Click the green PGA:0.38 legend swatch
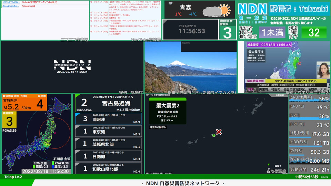 click(x=53, y=163)
